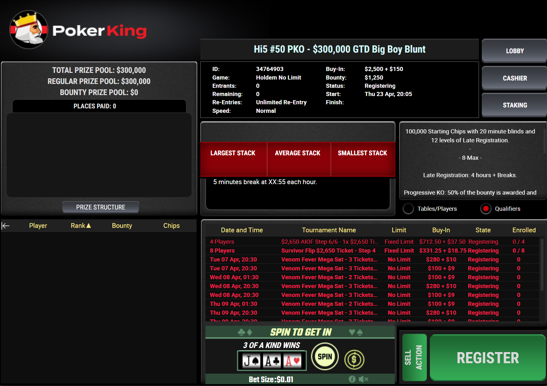
Task: Select the Tables/Players radio button
Action: pyautogui.click(x=408, y=209)
